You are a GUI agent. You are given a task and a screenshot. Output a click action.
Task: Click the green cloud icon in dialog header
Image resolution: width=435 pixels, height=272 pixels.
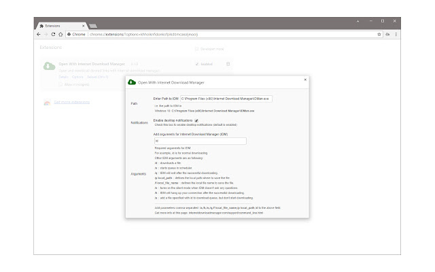(x=132, y=82)
